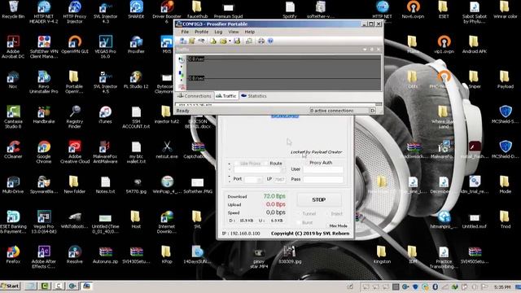Screen dimensions: 521x293
Task: Select the SoftEther VPN Client Manager icon
Action: 44,47
